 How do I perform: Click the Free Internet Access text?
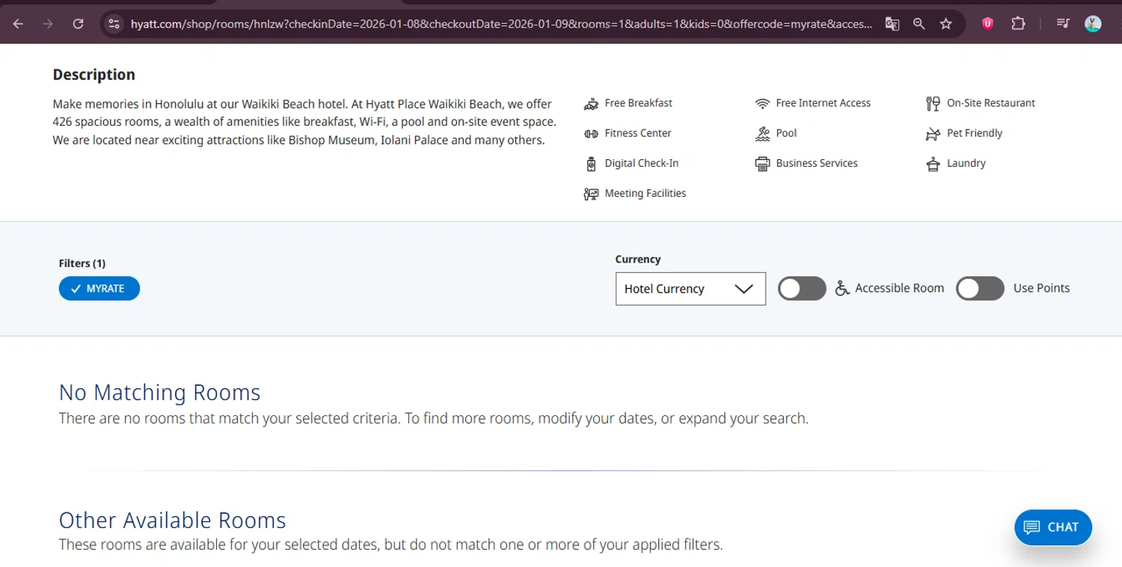(824, 103)
